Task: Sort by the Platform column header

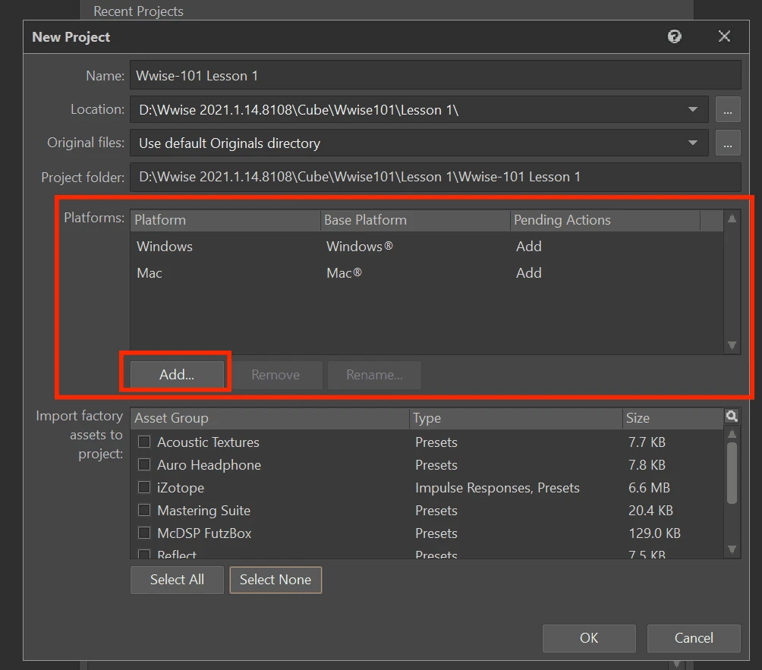Action: pyautogui.click(x=225, y=220)
